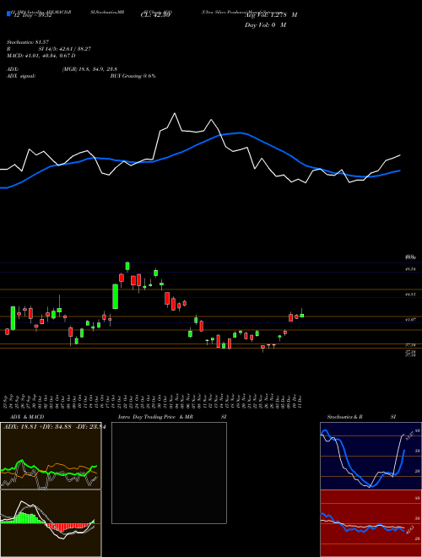Image resolution: width=422 pixels, height=557 pixels.
Task: Click the peak of the white price line
Action: coord(175,114)
